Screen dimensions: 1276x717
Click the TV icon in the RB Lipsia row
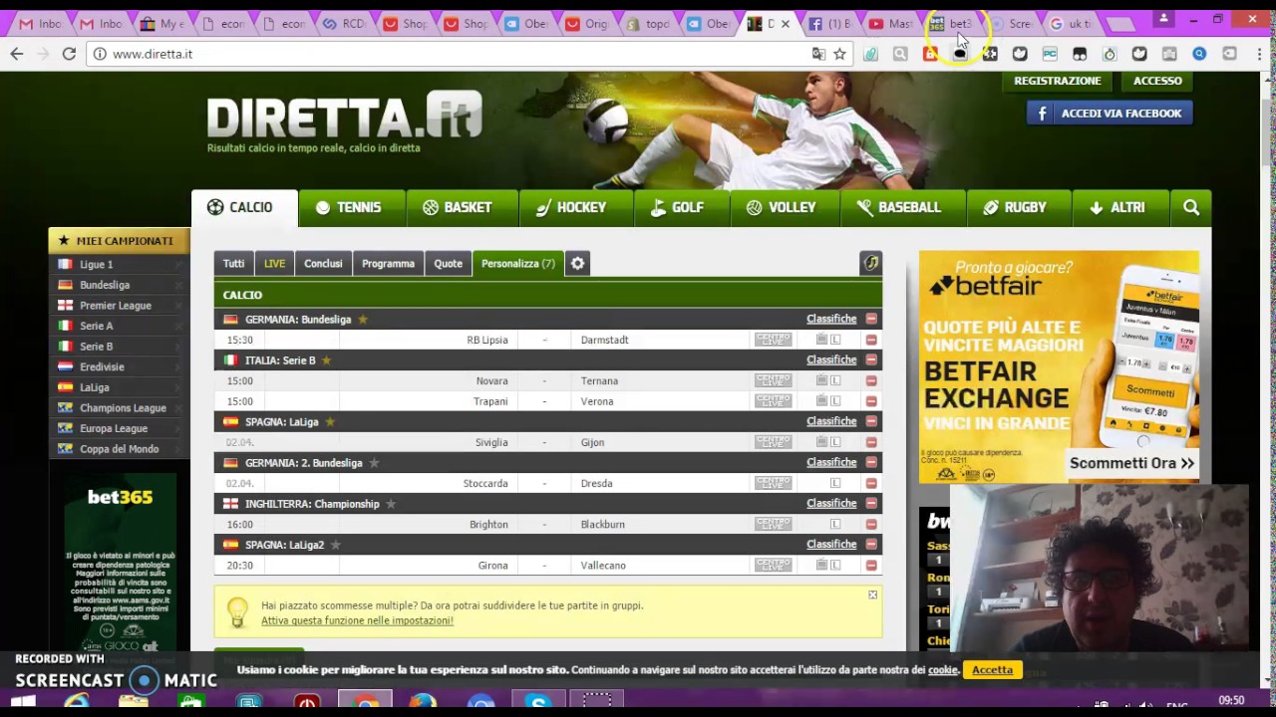[x=821, y=340]
